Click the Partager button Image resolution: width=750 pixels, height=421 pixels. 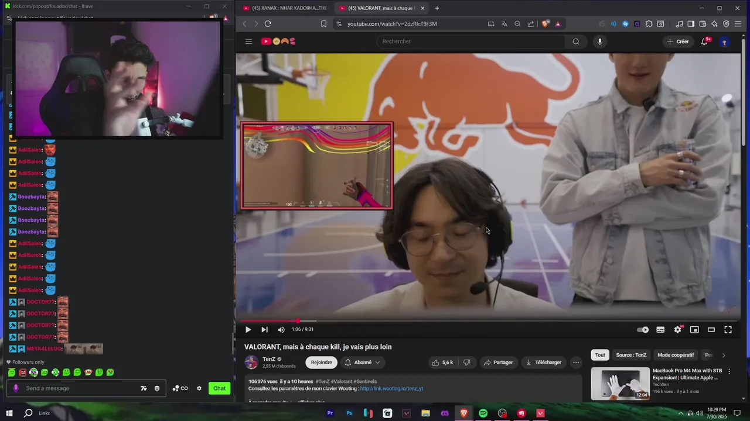click(x=498, y=363)
